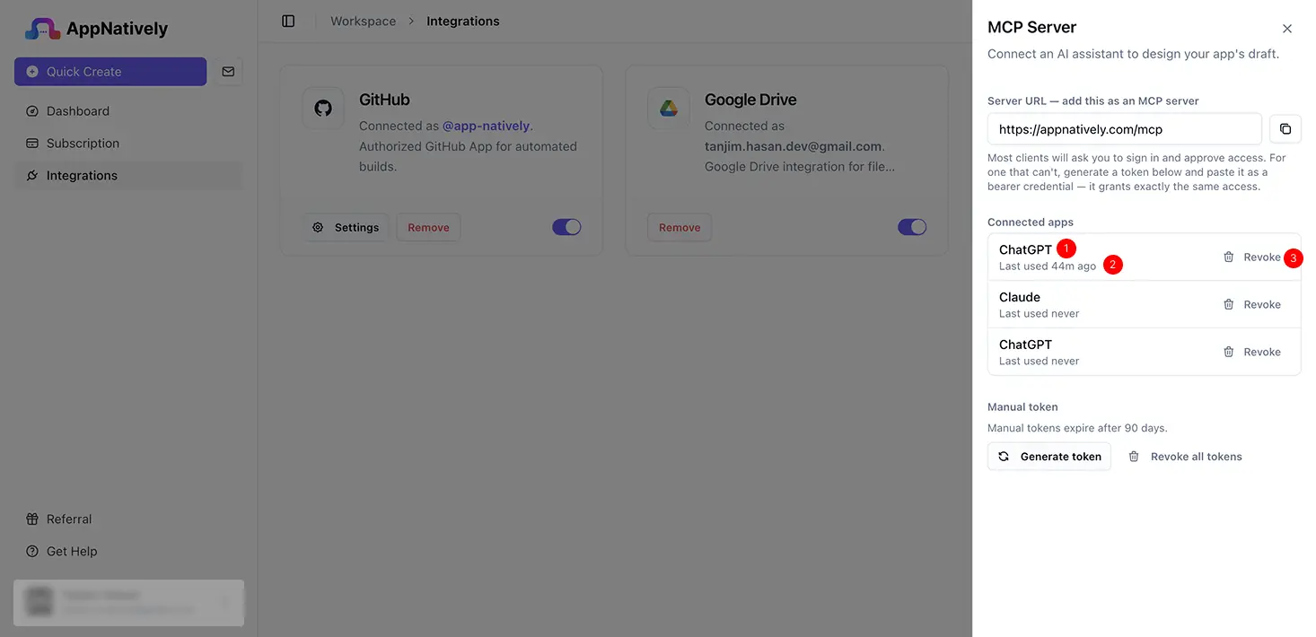Open Dashboard in the sidebar
Viewport: 1316px width, 637px height.
tap(129, 111)
